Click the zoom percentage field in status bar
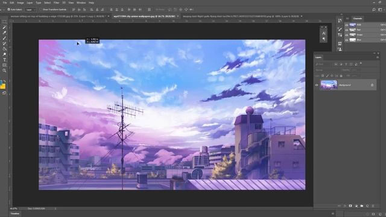This screenshot has width=386, height=217. (13, 209)
